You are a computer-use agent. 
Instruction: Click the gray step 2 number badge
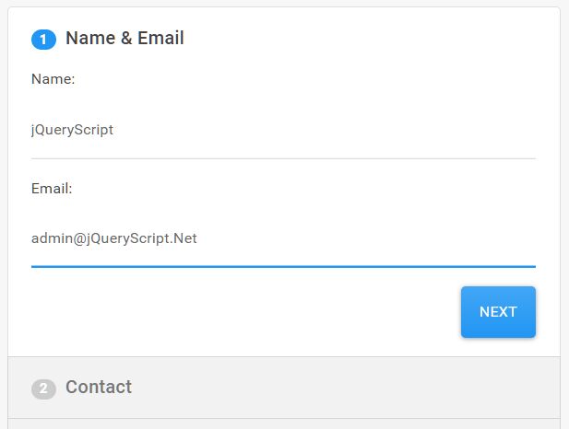click(43, 389)
